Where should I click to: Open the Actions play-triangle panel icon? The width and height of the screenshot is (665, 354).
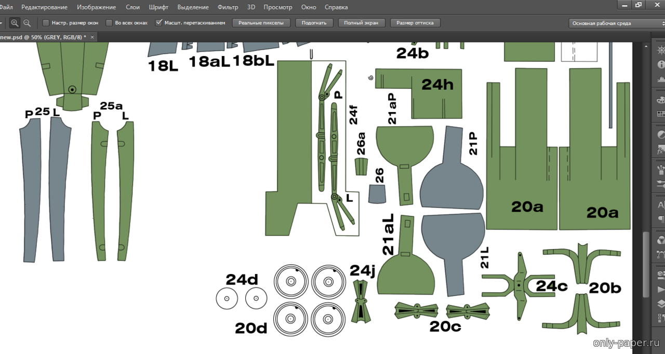(661, 289)
